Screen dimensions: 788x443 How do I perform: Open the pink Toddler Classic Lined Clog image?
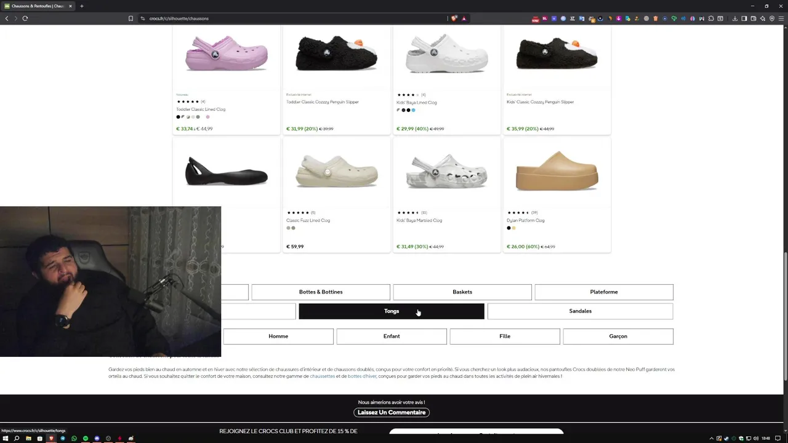click(x=227, y=54)
